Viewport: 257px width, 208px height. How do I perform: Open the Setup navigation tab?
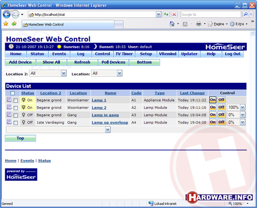146,54
